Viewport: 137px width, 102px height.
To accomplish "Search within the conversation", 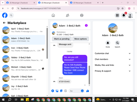I will [117, 43].
